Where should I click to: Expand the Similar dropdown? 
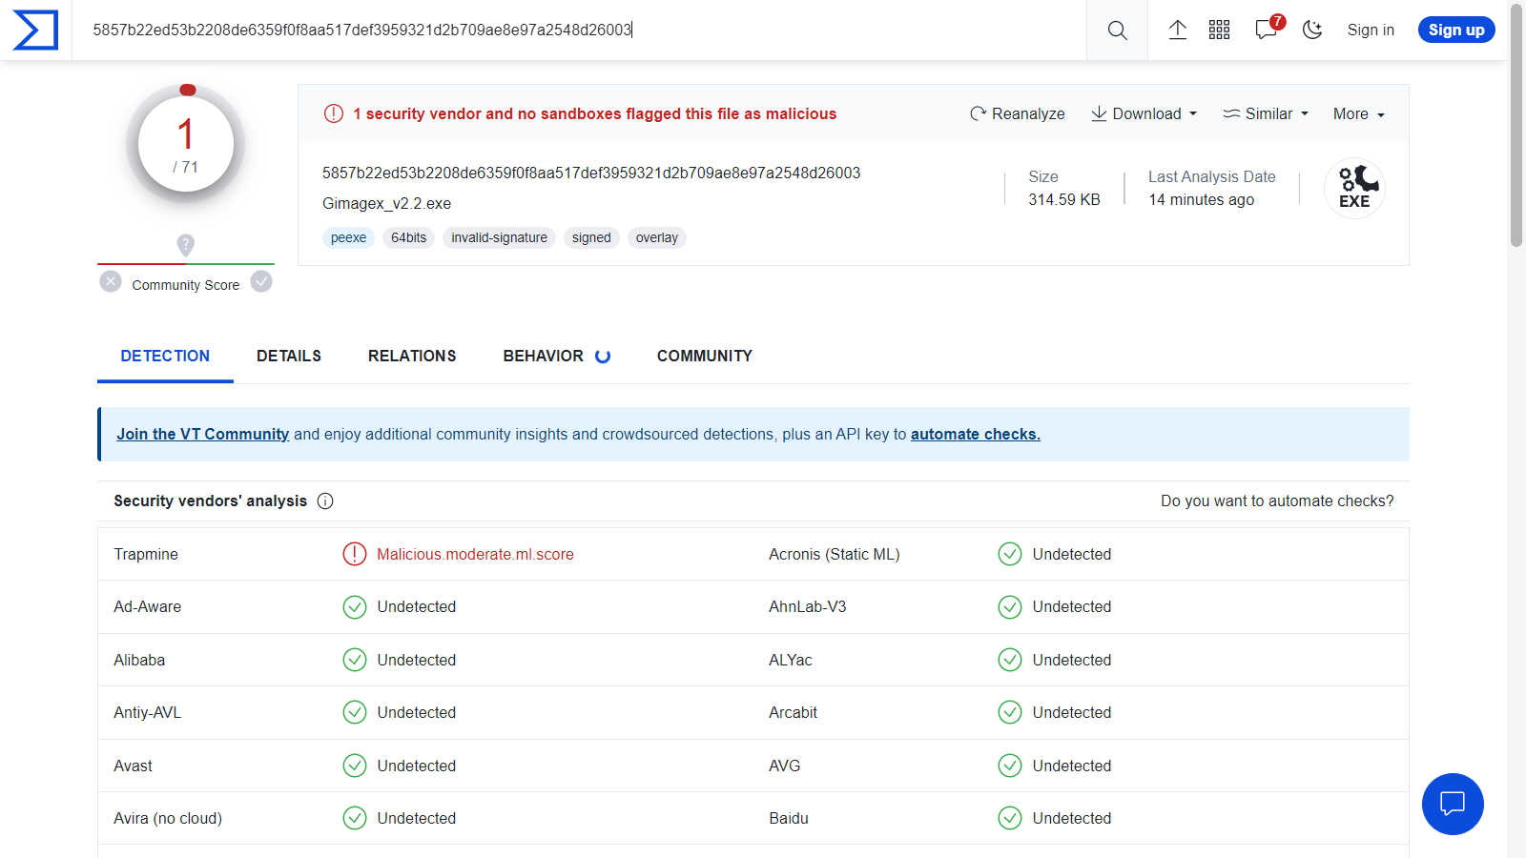[x=1266, y=114]
